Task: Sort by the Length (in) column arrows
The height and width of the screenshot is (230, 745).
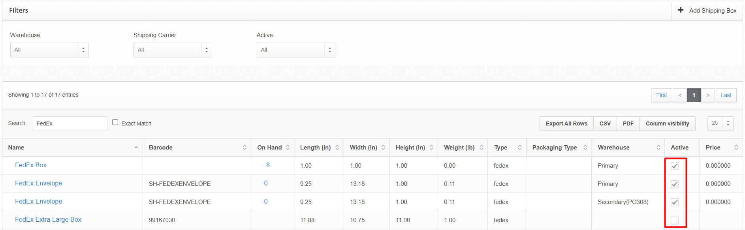Action: [337, 148]
